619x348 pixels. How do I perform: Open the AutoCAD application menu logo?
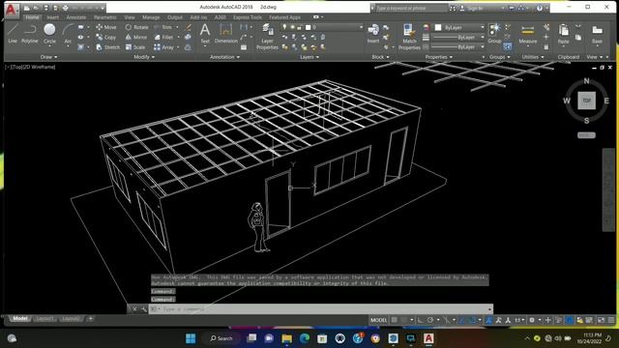(x=11, y=10)
